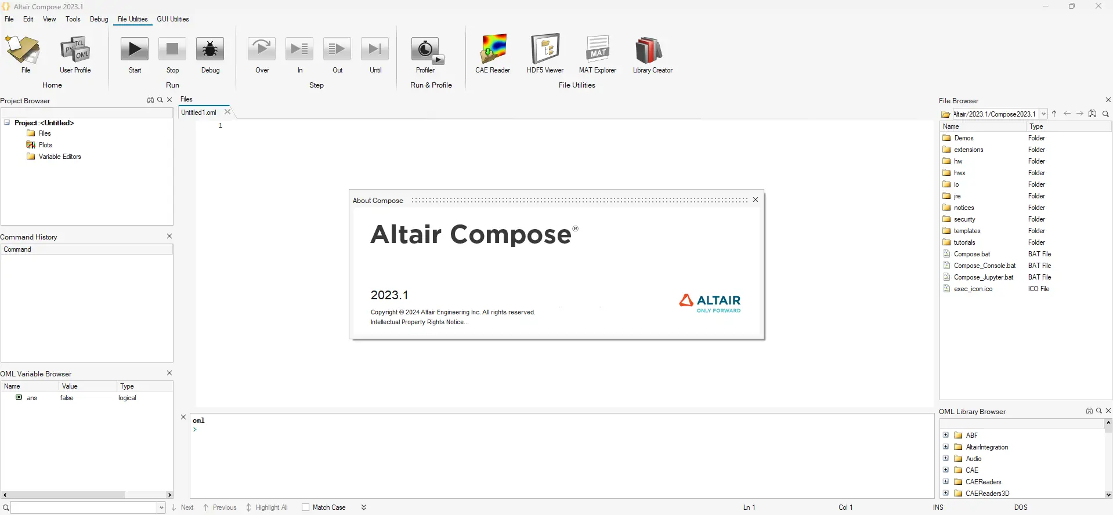
Task: Stop script execution
Action: click(x=172, y=54)
